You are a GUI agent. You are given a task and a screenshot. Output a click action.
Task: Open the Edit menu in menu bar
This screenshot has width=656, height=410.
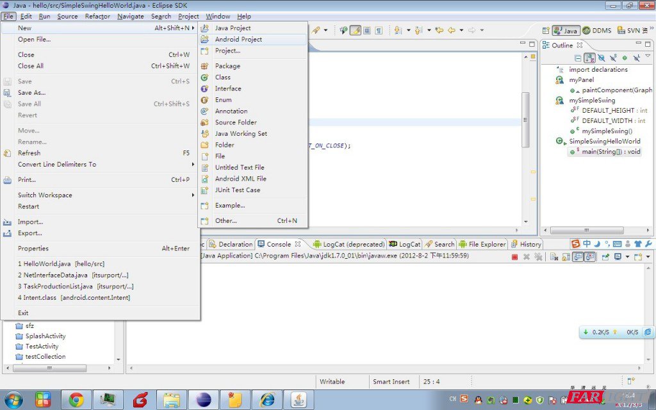tap(26, 17)
